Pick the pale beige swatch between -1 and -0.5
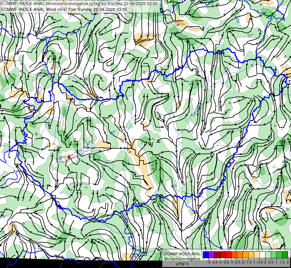The width and height of the screenshot is (291, 268). [x=257, y=255]
